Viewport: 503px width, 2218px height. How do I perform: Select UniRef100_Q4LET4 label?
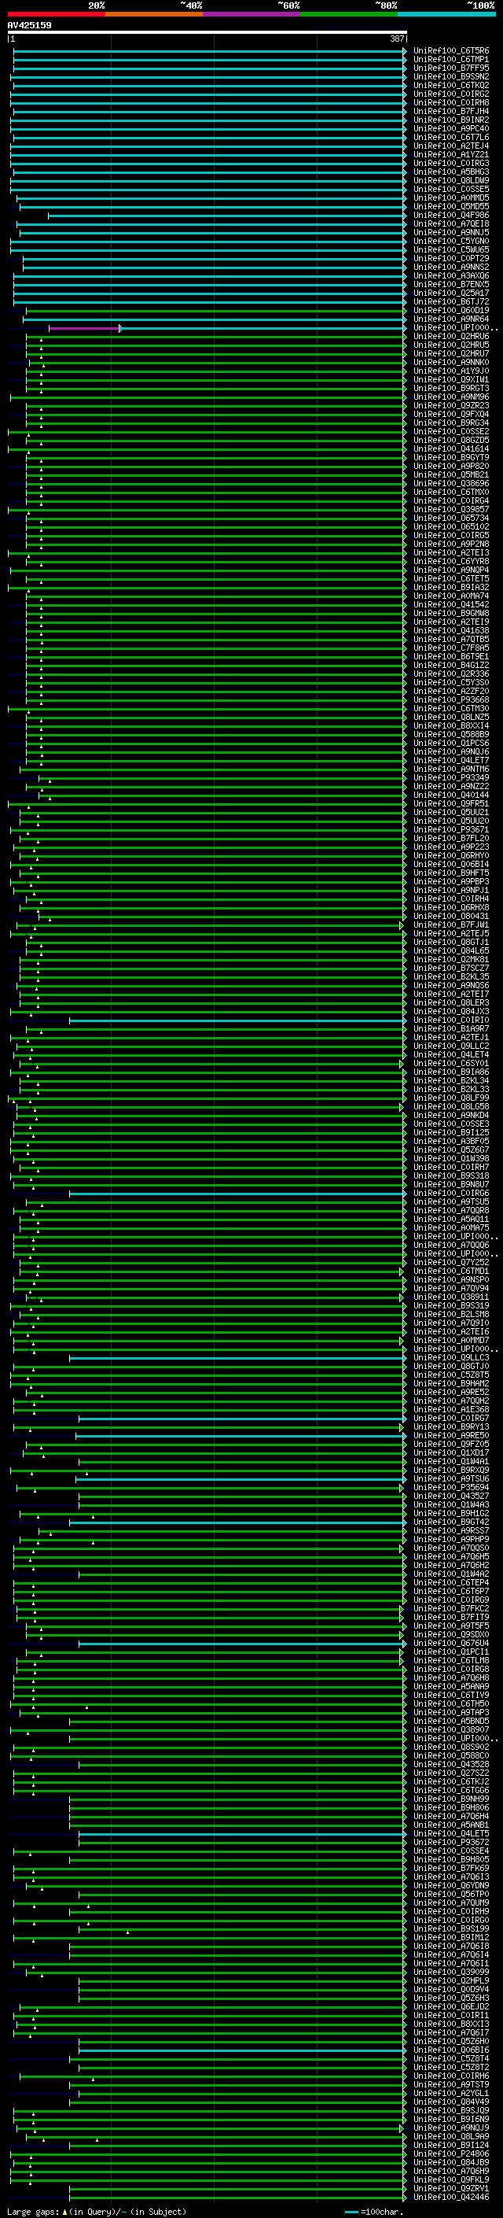(451, 1055)
